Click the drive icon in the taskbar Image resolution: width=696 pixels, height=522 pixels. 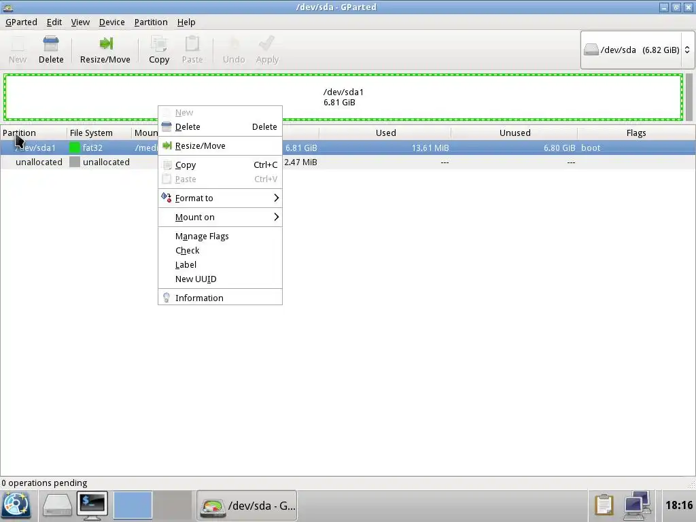[x=57, y=505]
